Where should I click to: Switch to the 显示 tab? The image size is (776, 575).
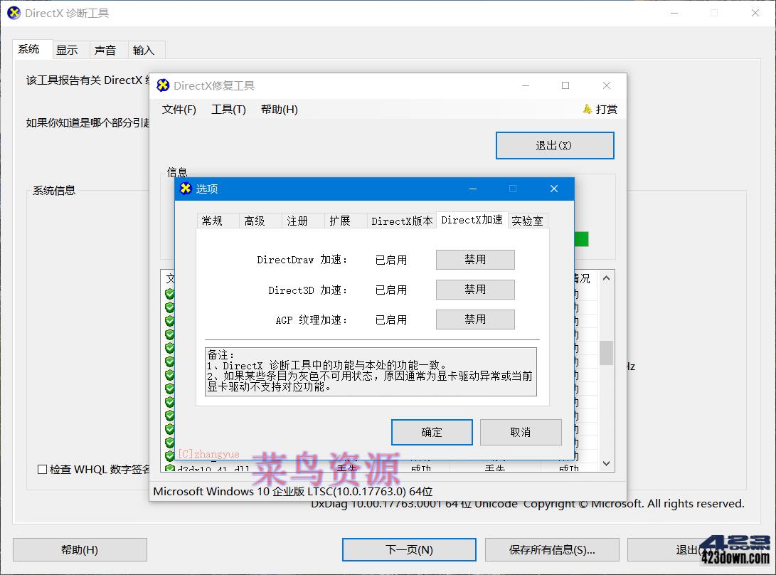tap(68, 50)
